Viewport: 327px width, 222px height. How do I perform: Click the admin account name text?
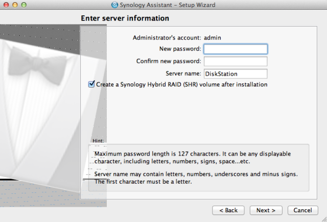click(x=213, y=38)
